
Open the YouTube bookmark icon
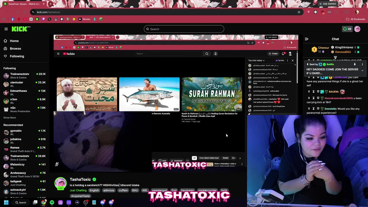point(25,19)
